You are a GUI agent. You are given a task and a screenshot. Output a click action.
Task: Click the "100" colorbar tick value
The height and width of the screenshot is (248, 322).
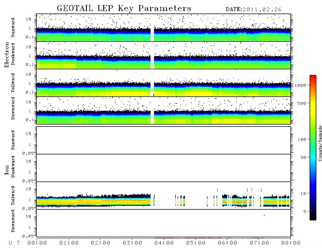point(302,139)
